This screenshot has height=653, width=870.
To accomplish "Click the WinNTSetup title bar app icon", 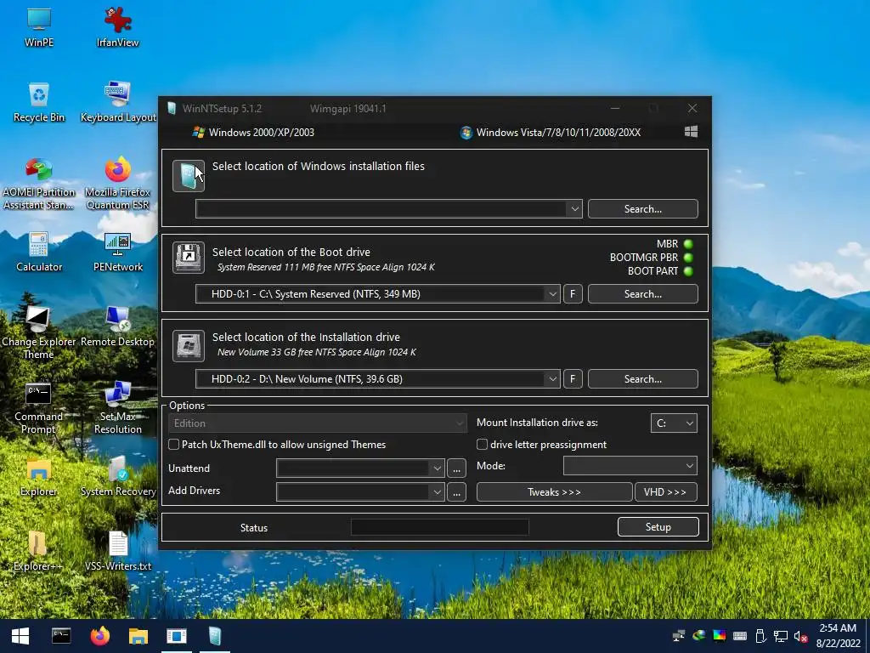I will tap(172, 108).
